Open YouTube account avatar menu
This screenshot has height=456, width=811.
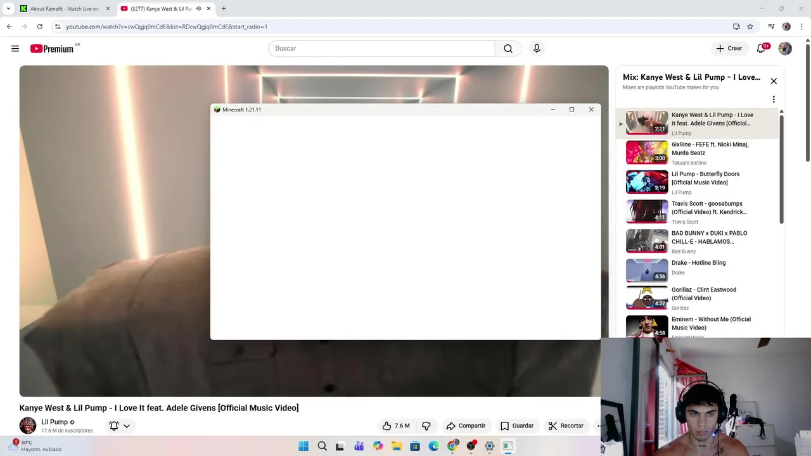tap(785, 49)
